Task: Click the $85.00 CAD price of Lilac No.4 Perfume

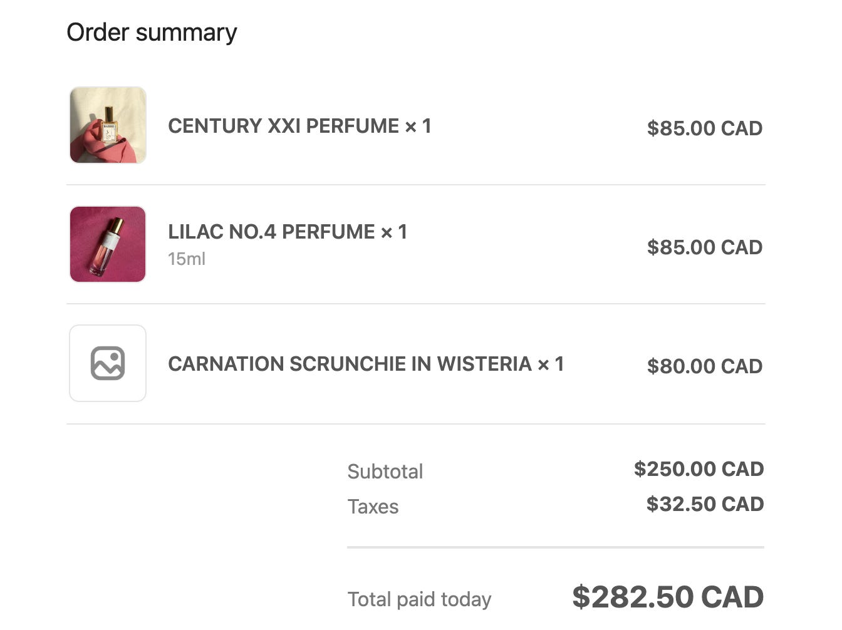Action: pos(705,247)
